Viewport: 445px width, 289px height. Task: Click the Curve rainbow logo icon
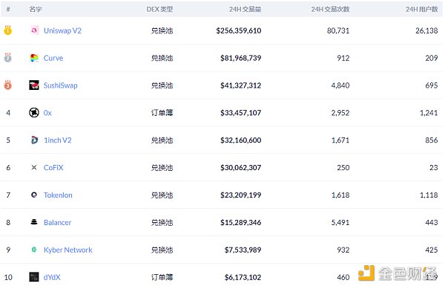click(x=34, y=58)
